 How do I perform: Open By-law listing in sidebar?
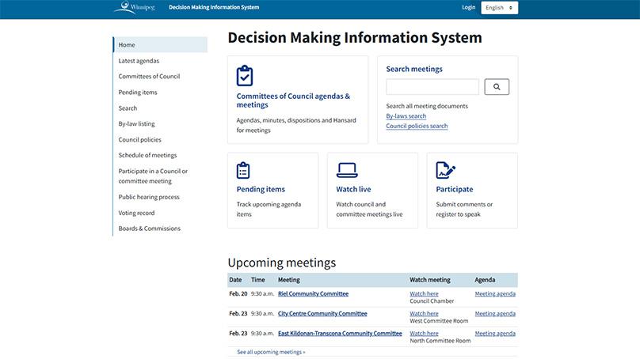point(136,123)
